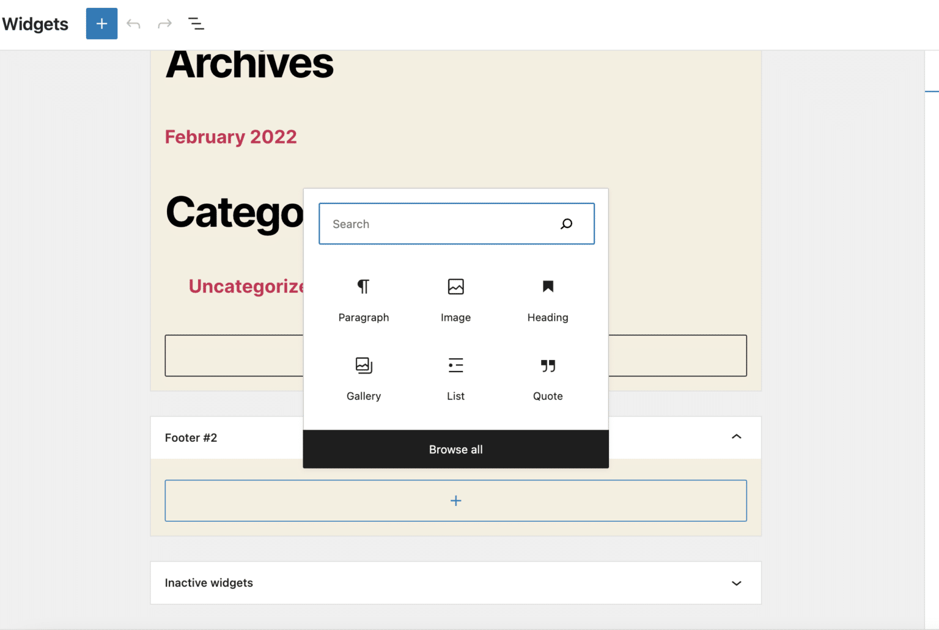The width and height of the screenshot is (939, 630).
Task: Select the Paragraph block icon
Action: [363, 287]
